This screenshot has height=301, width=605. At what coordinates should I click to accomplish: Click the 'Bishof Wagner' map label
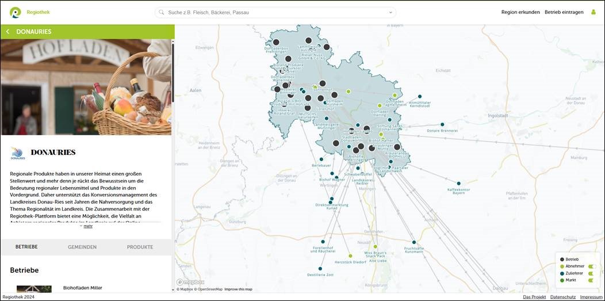(332, 180)
